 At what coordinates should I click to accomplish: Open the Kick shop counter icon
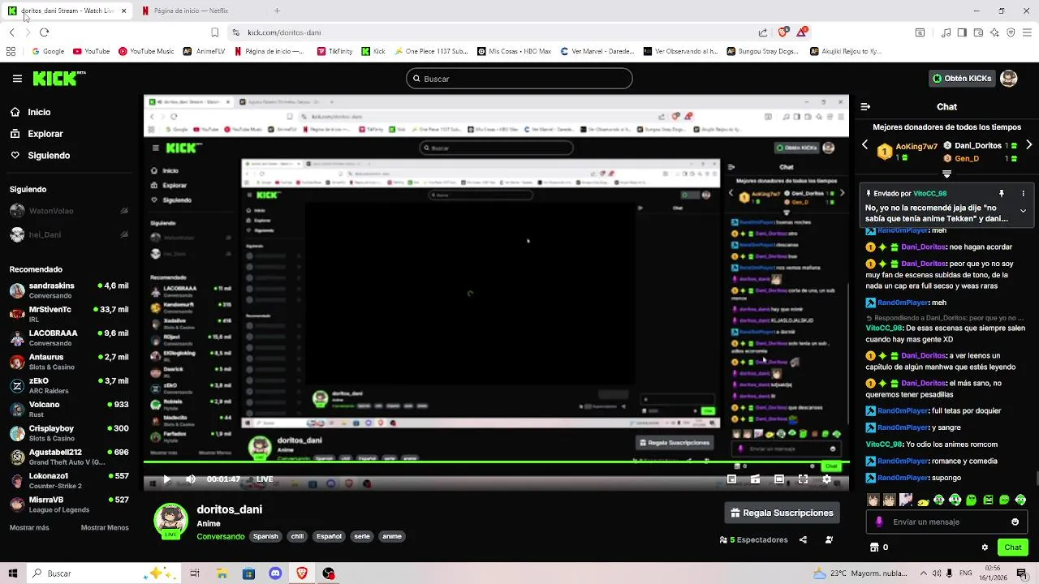click(879, 547)
